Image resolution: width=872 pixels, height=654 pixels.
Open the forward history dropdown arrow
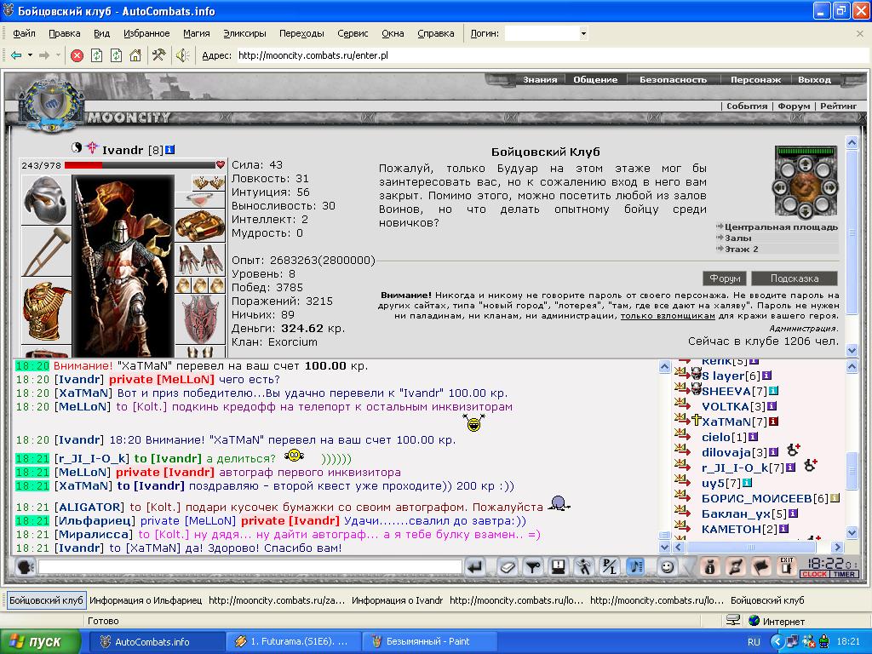pos(58,55)
